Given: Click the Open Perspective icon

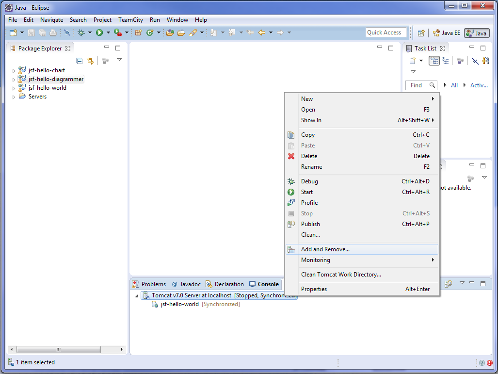Looking at the screenshot, I should coord(421,33).
